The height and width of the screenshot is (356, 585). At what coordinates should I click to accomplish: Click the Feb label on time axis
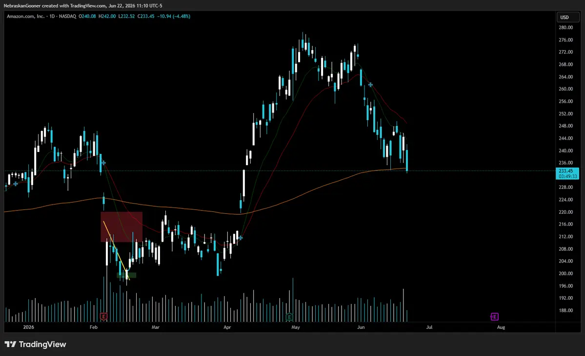(94, 327)
